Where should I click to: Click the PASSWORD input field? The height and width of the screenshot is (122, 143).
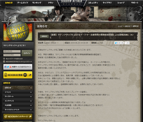(12, 55)
